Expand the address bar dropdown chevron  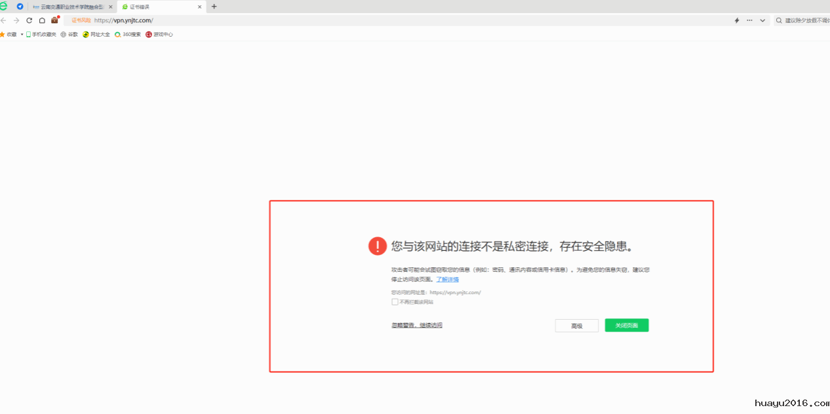click(762, 20)
